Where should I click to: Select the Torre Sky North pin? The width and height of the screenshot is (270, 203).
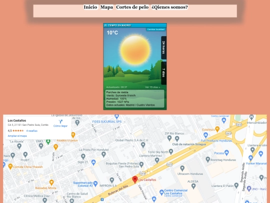point(171,151)
